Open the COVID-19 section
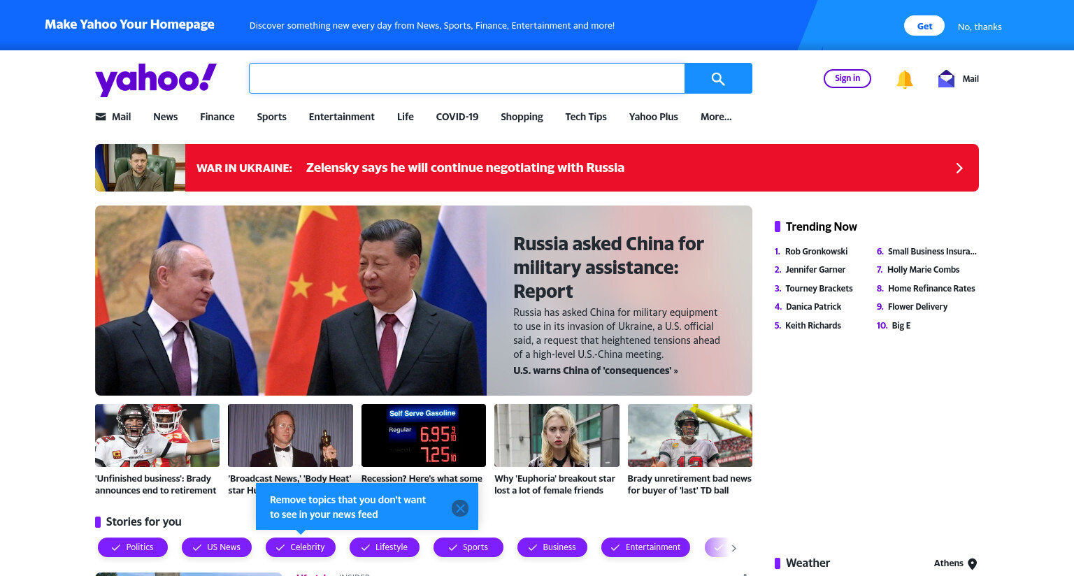Image resolution: width=1074 pixels, height=576 pixels. click(457, 117)
